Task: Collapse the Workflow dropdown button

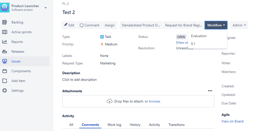Action: point(216,25)
